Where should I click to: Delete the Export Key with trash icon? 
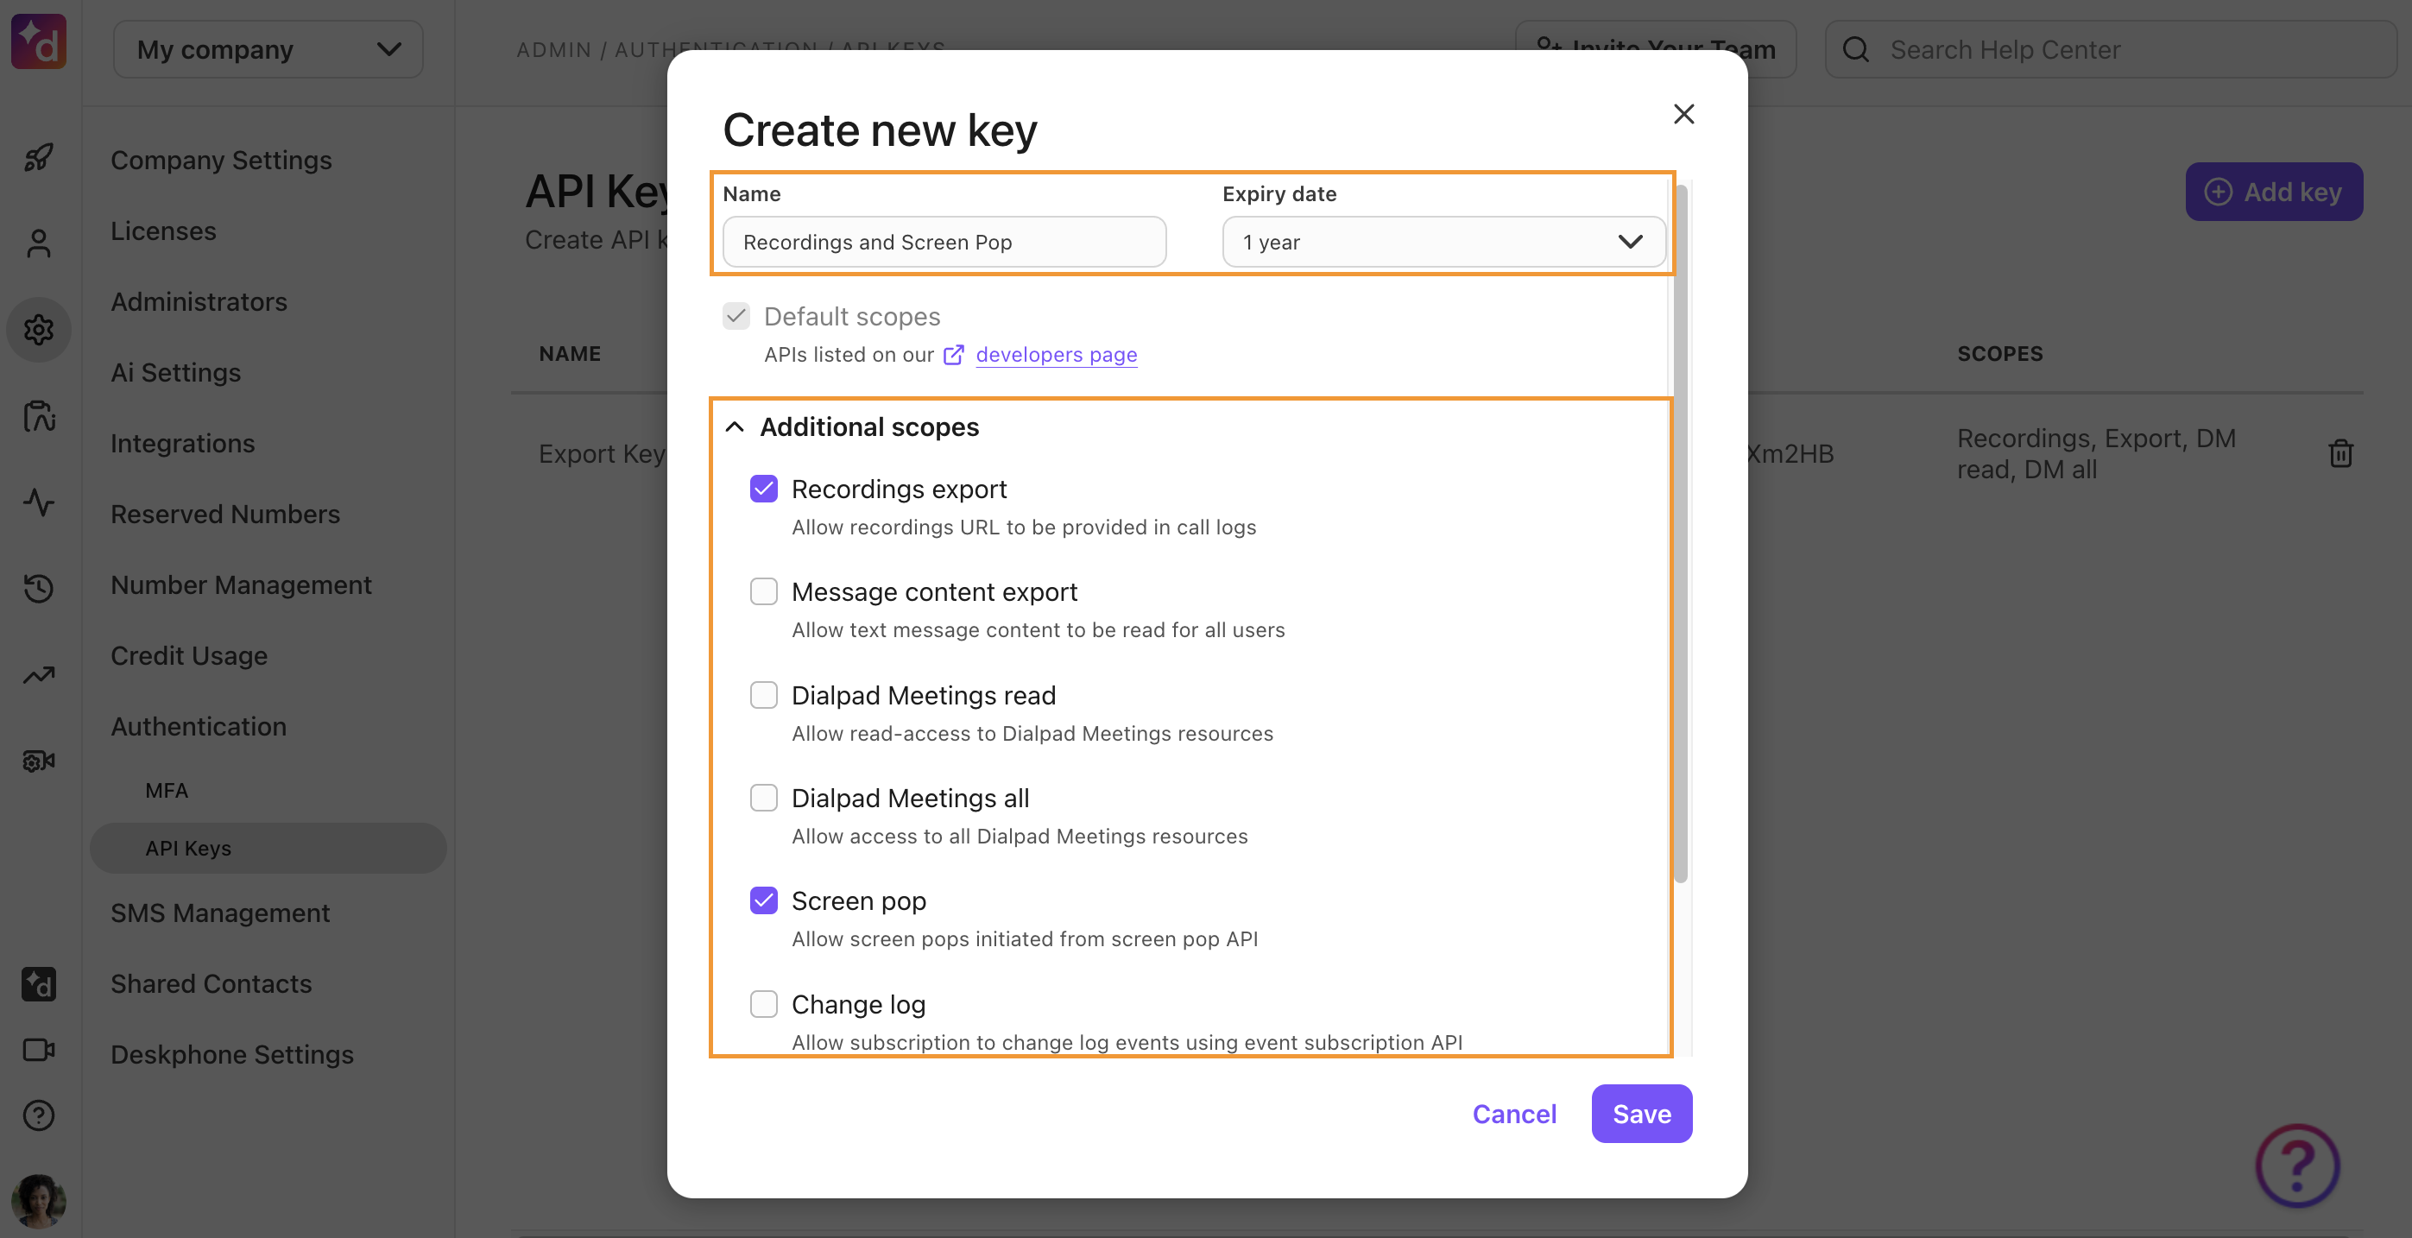2339,453
